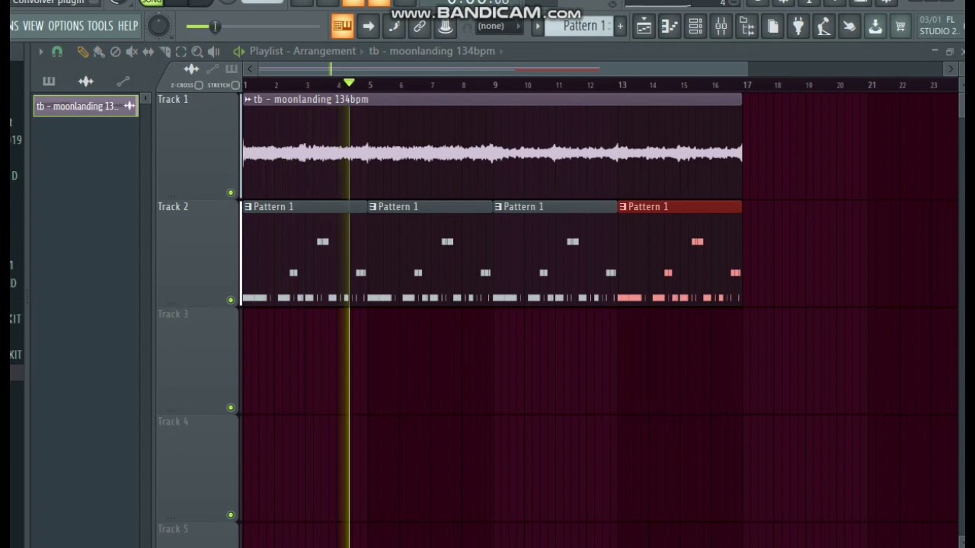This screenshot has width=975, height=548.
Task: Add a new pattern with plus button
Action: 620,27
